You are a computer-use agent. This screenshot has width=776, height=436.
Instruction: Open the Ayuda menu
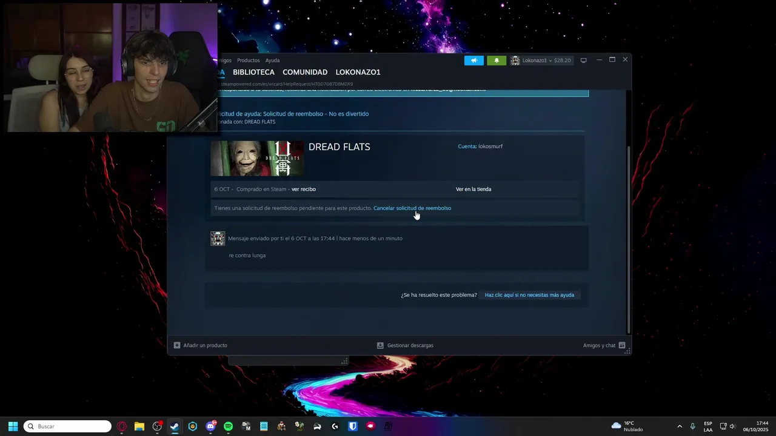tap(272, 61)
